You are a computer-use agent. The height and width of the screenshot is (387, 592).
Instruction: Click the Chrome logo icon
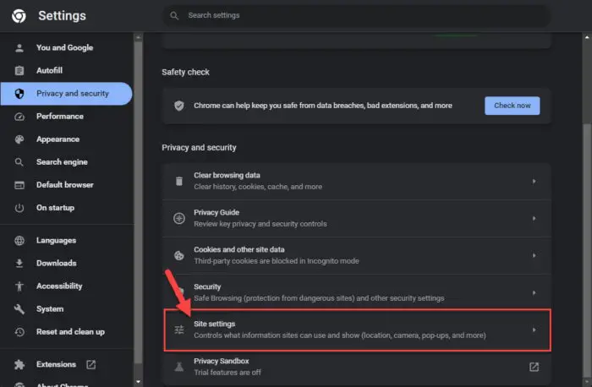[19, 16]
